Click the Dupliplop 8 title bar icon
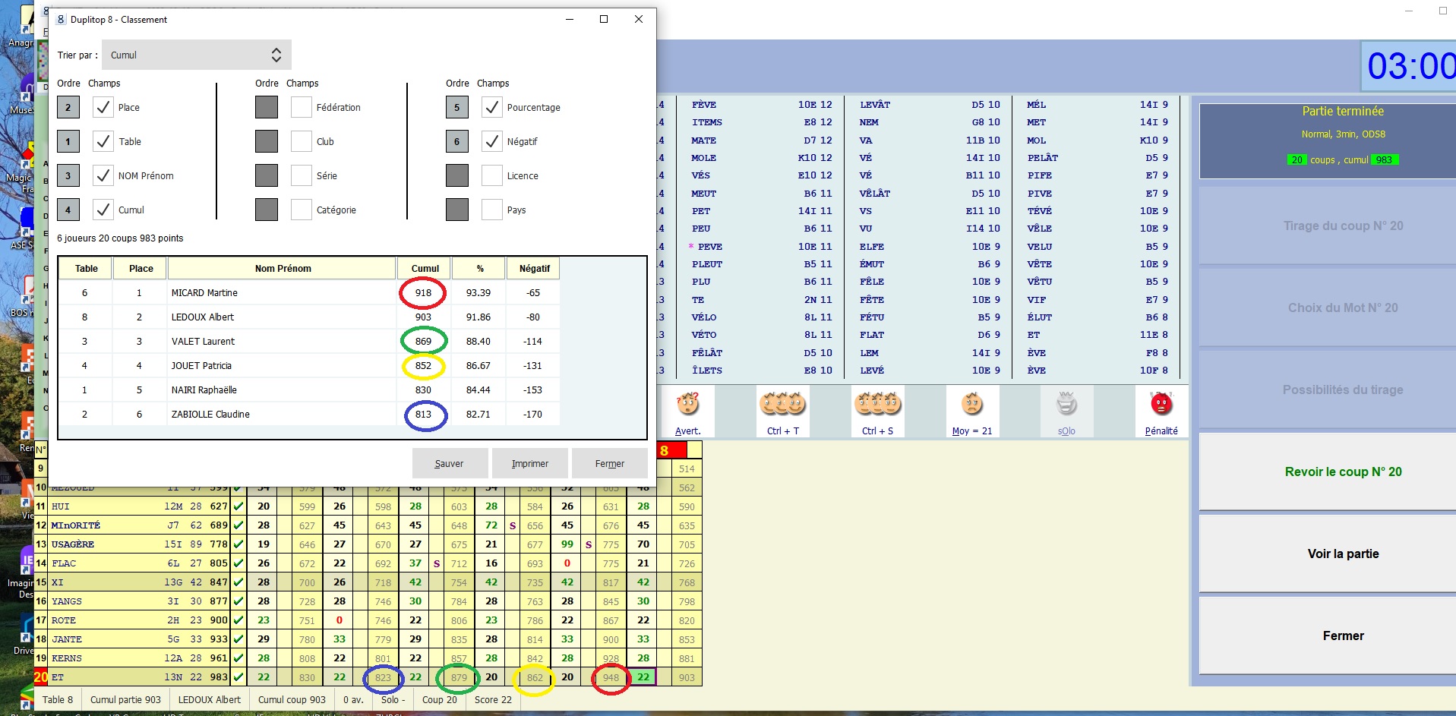 [x=62, y=20]
